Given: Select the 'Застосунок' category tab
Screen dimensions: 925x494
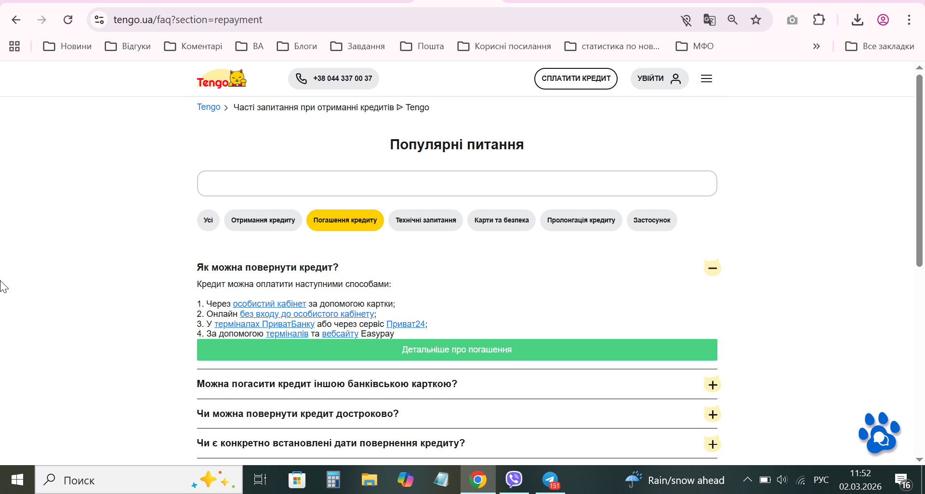Looking at the screenshot, I should [x=652, y=221].
